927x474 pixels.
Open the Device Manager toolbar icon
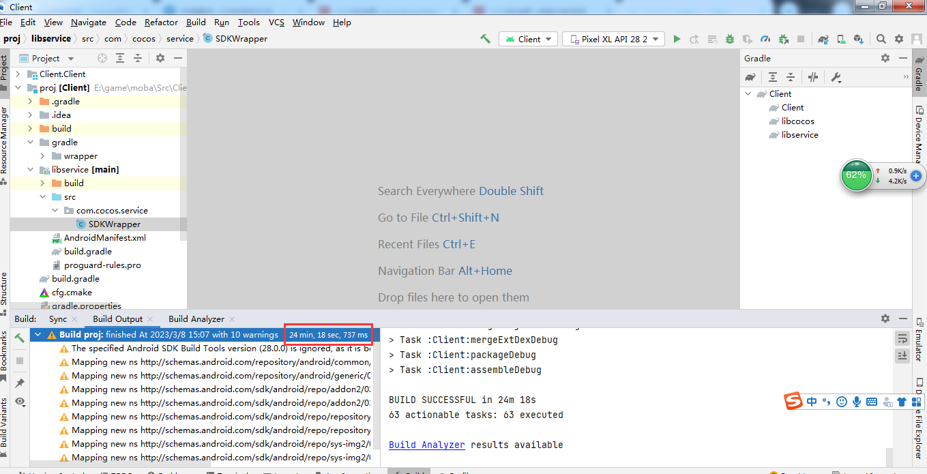[x=841, y=39]
